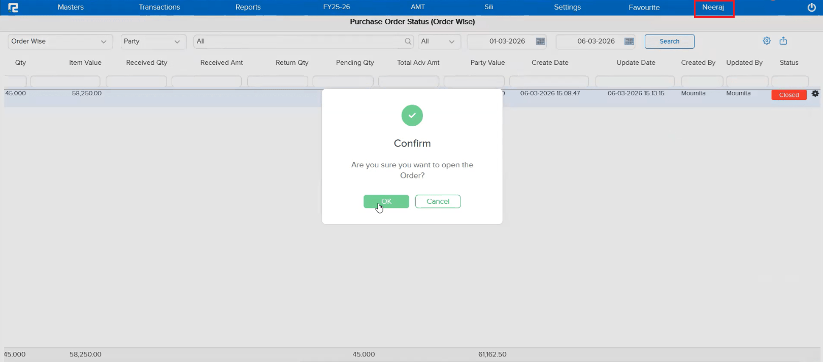Open the Reports menu

point(248,7)
